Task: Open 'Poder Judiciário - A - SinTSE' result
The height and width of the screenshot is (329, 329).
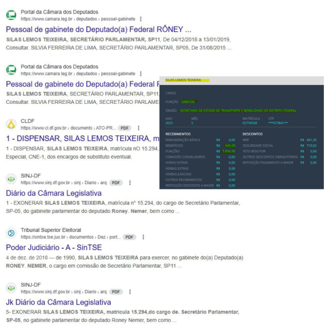Action: tap(54, 248)
